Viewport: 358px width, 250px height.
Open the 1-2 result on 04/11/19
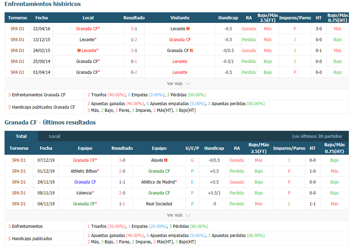[x=122, y=204]
